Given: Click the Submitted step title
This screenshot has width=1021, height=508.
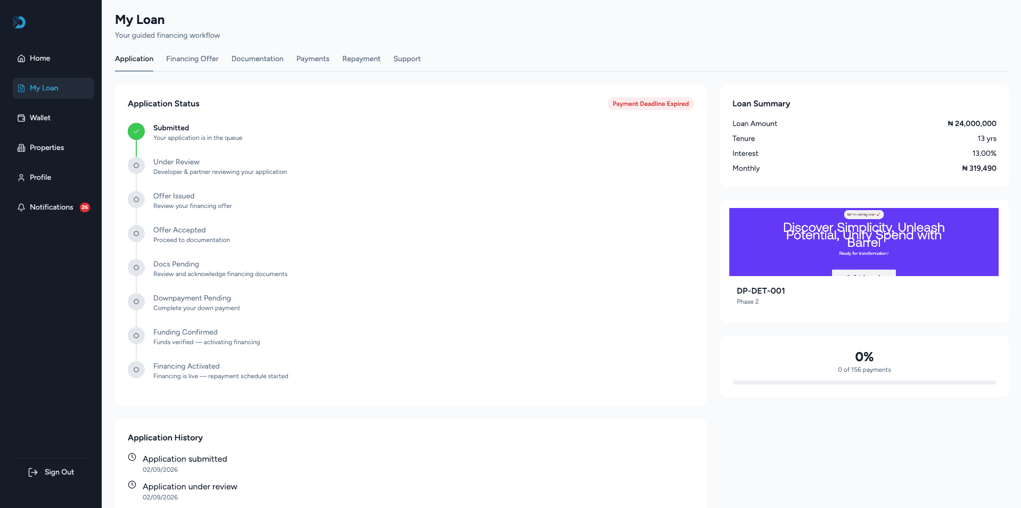Looking at the screenshot, I should click(171, 128).
